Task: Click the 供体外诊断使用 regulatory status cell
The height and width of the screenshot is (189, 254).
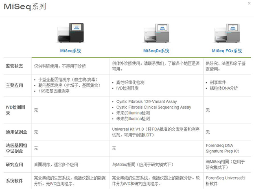Action: (x=155, y=66)
